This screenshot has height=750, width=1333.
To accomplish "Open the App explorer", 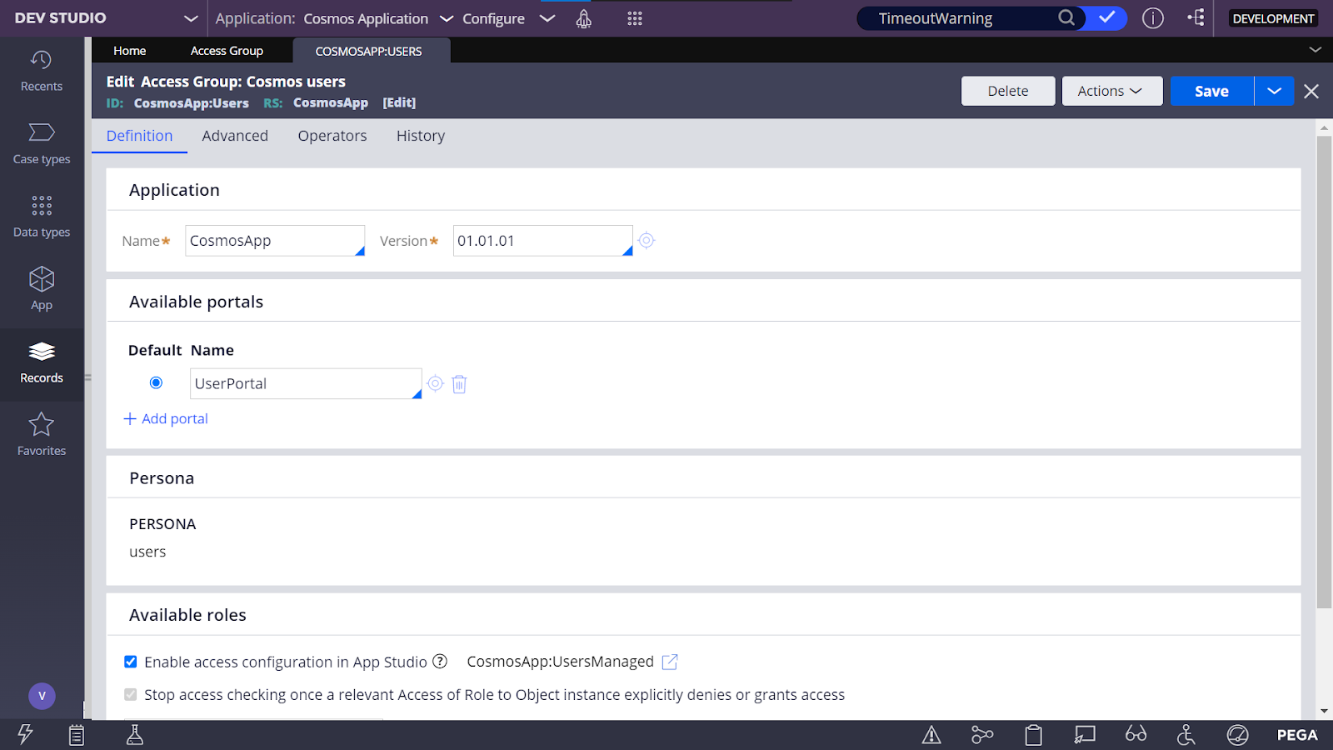I will coord(42,289).
